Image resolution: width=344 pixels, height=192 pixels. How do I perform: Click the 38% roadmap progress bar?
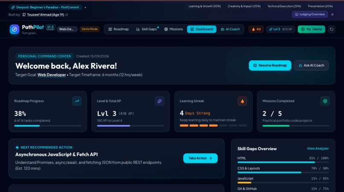[48, 126]
